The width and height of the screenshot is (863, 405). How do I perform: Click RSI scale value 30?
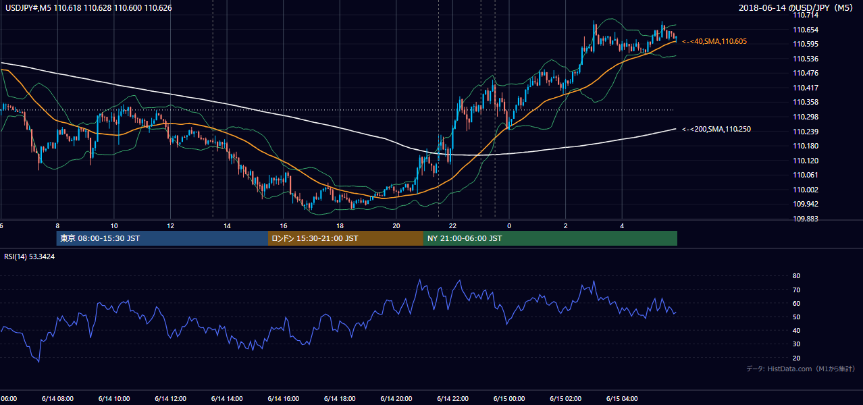pyautogui.click(x=797, y=344)
